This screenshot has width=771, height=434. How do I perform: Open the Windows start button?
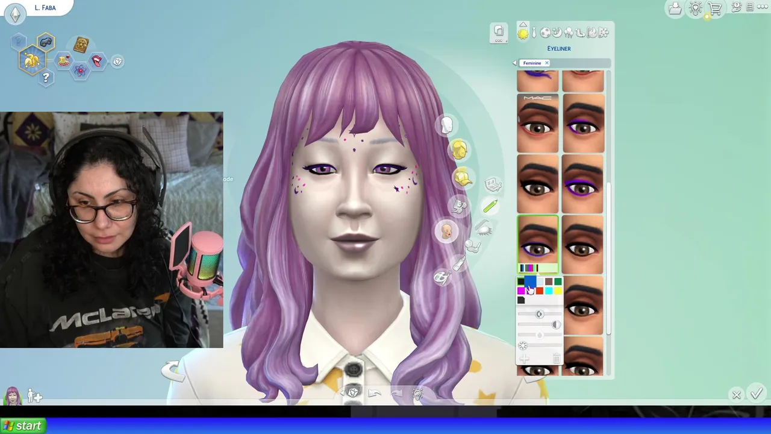[x=22, y=426]
